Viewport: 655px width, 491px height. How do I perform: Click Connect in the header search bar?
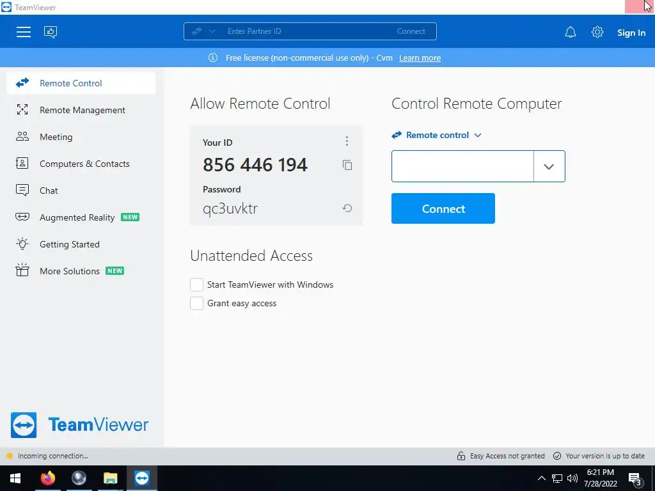(x=411, y=31)
